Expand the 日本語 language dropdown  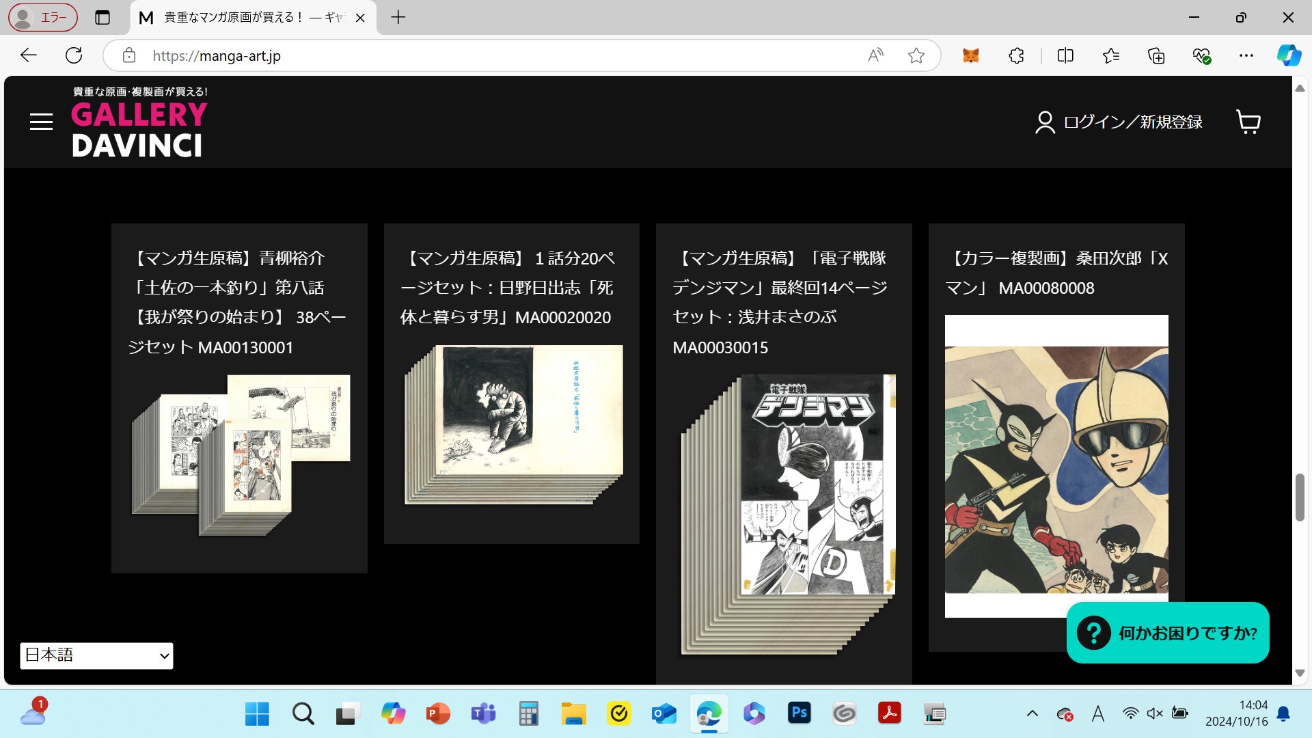(x=96, y=655)
